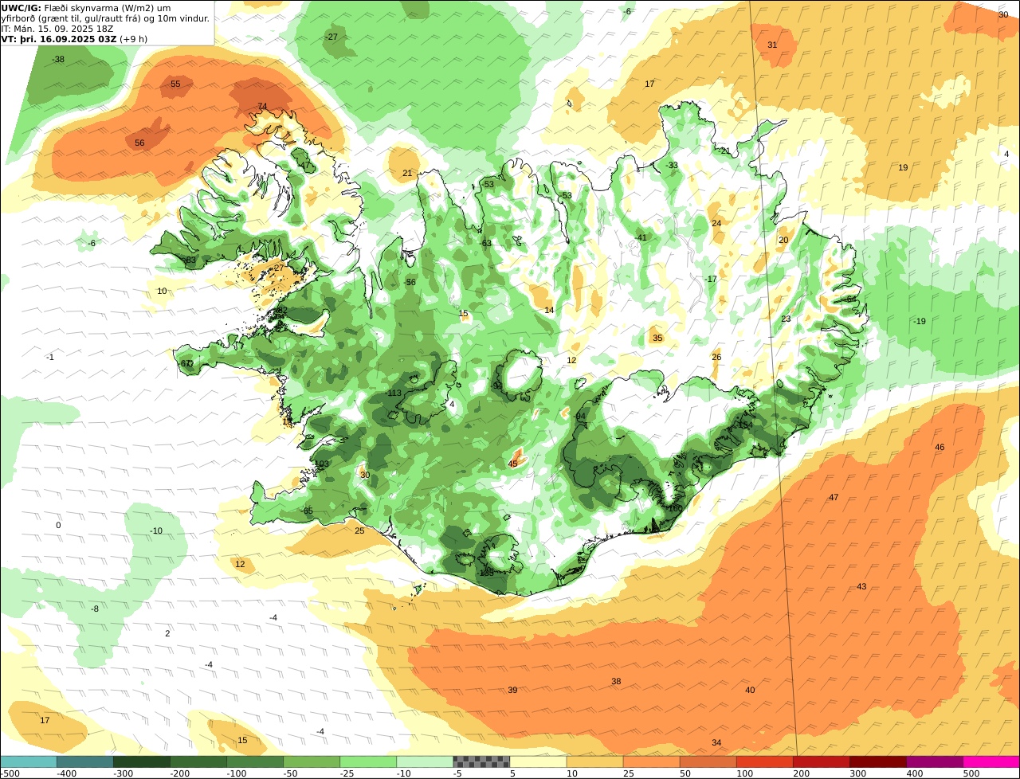Click the '200' legend label
The image size is (1020, 779).
pos(802,773)
